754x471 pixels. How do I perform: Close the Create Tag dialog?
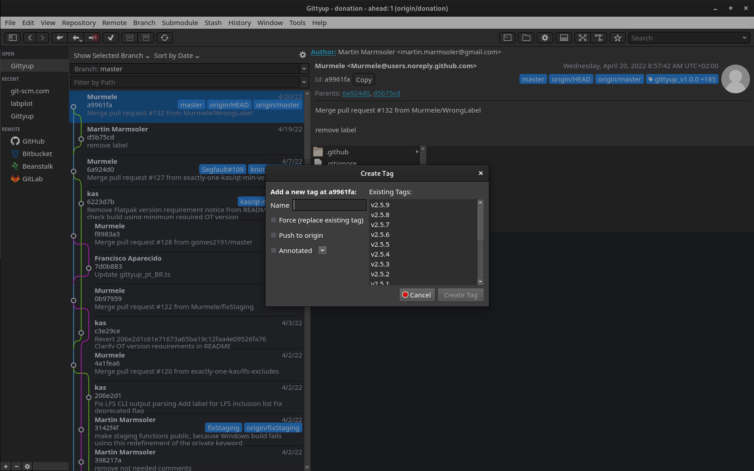click(x=481, y=173)
